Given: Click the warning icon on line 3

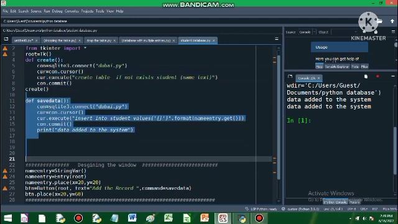Looking at the screenshot, I should pyautogui.click(x=5, y=54).
